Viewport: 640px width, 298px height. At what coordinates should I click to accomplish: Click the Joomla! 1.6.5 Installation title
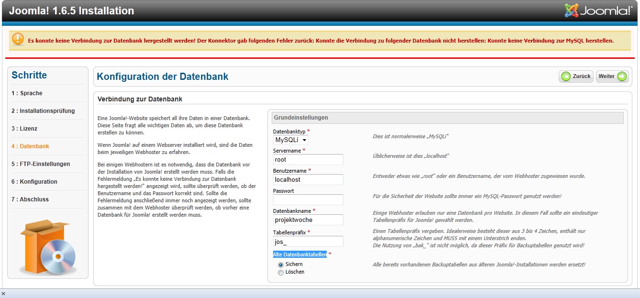click(x=72, y=11)
